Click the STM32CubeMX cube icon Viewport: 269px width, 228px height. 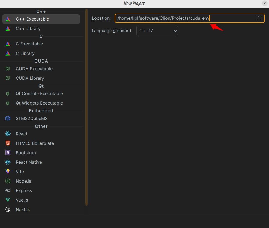[8, 118]
